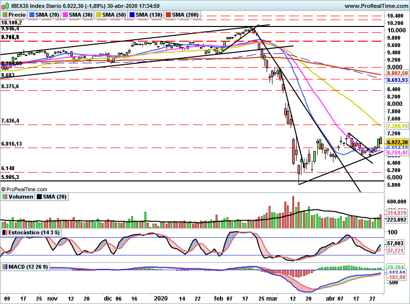Viewport: 410px width, 304px height.
Task: Select the SMA (50) legend label
Action: pos(114,15)
